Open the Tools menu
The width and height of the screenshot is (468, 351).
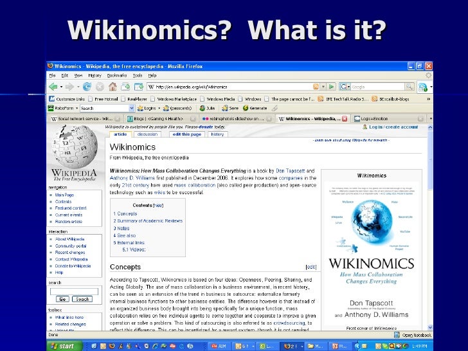138,75
